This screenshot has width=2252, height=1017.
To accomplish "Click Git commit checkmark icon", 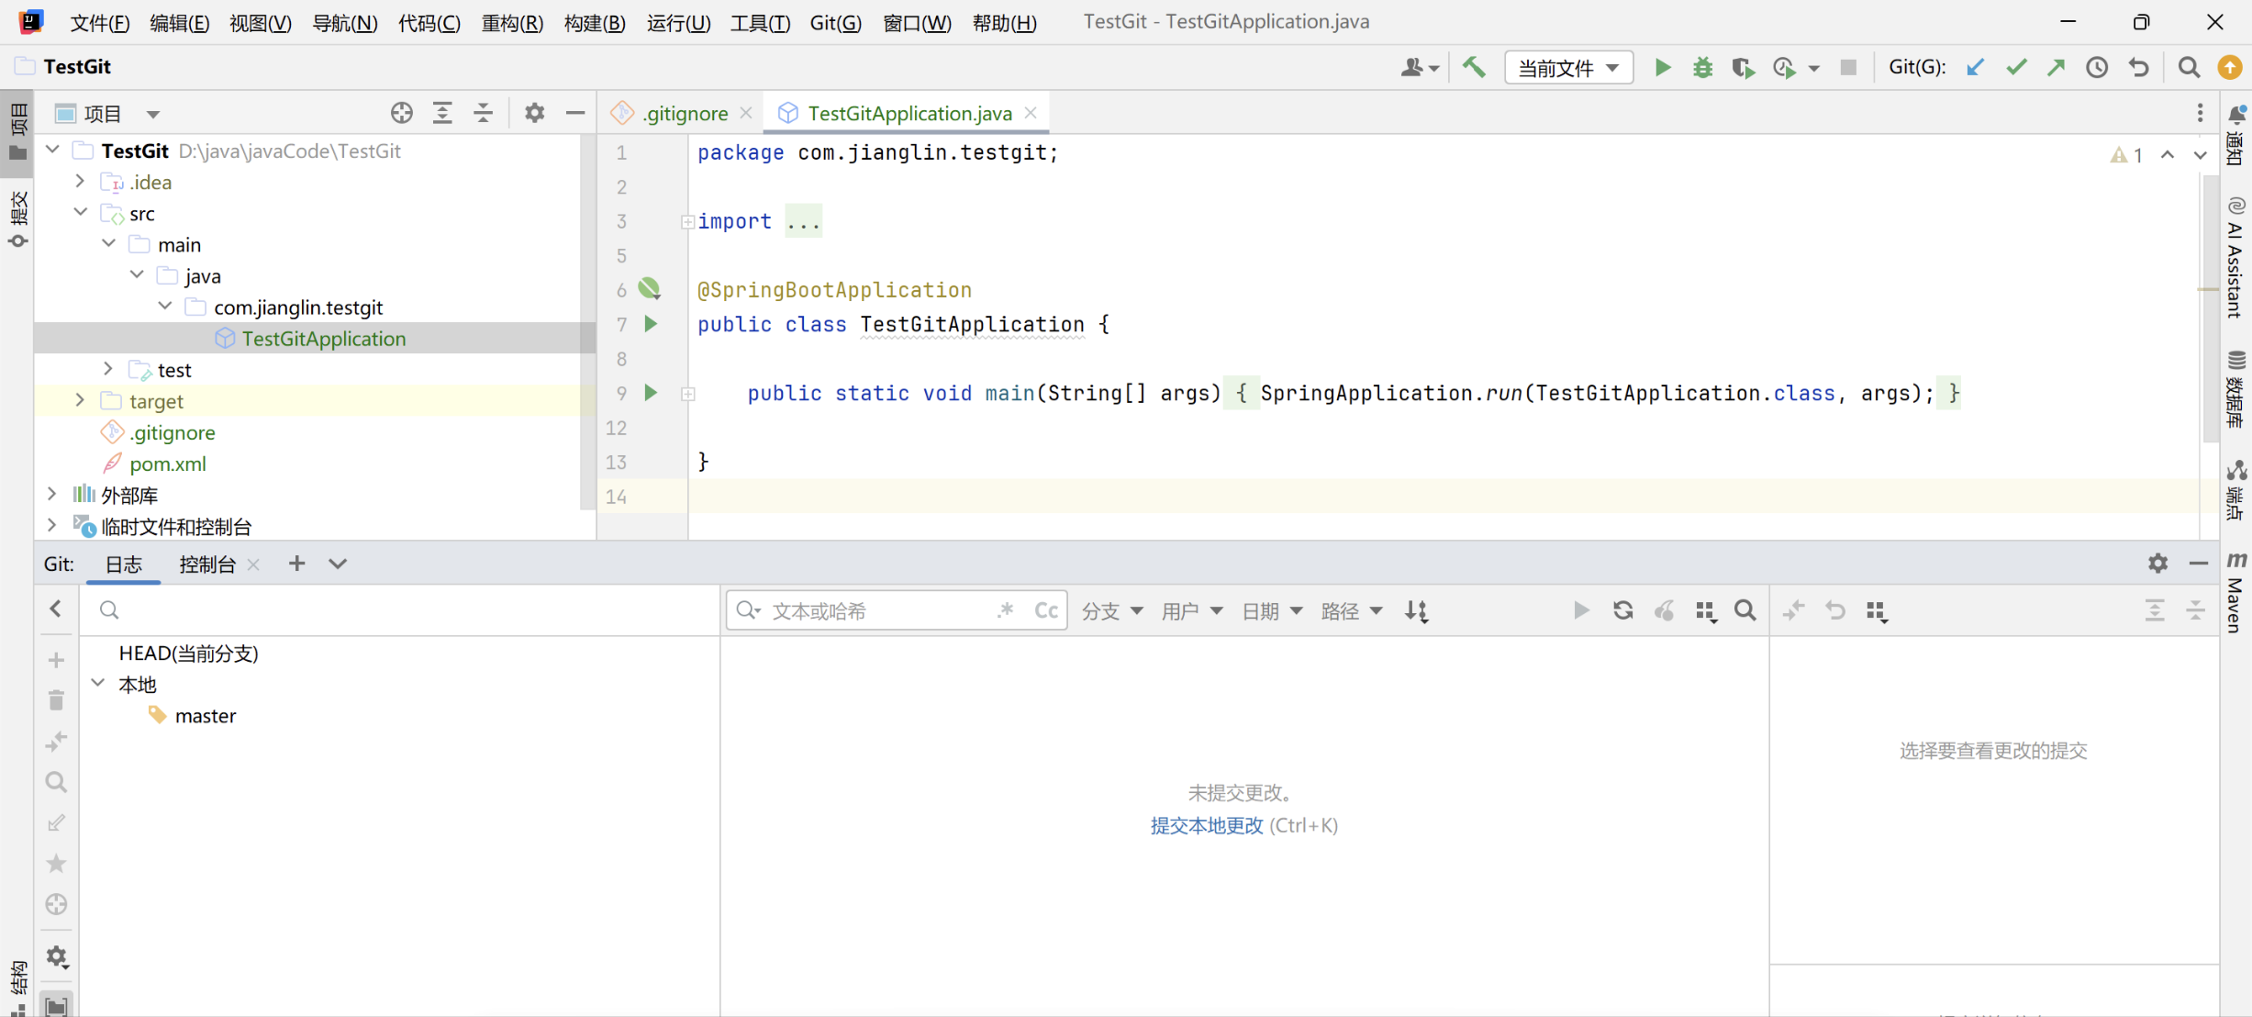I will (2016, 67).
